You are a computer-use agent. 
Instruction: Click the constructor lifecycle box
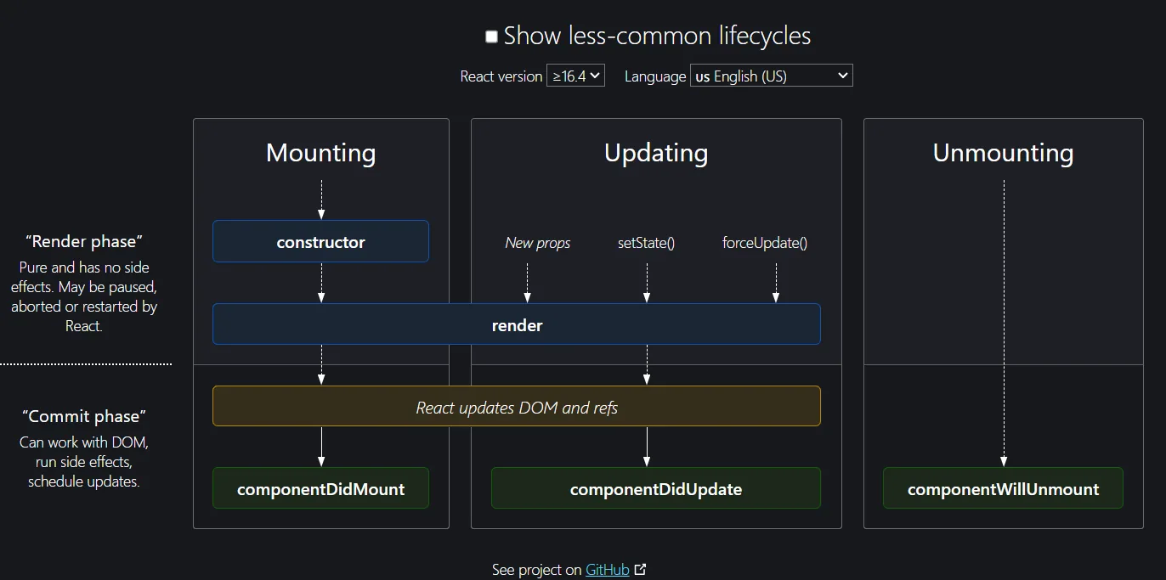pyautogui.click(x=320, y=242)
